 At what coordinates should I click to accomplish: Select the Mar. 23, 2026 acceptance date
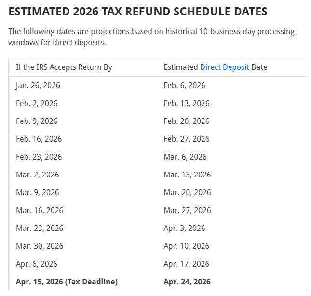click(40, 228)
